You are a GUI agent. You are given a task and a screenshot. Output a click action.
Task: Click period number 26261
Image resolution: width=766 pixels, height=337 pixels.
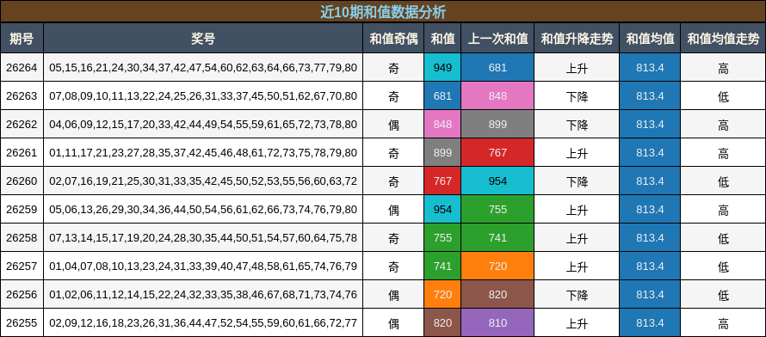(22, 153)
